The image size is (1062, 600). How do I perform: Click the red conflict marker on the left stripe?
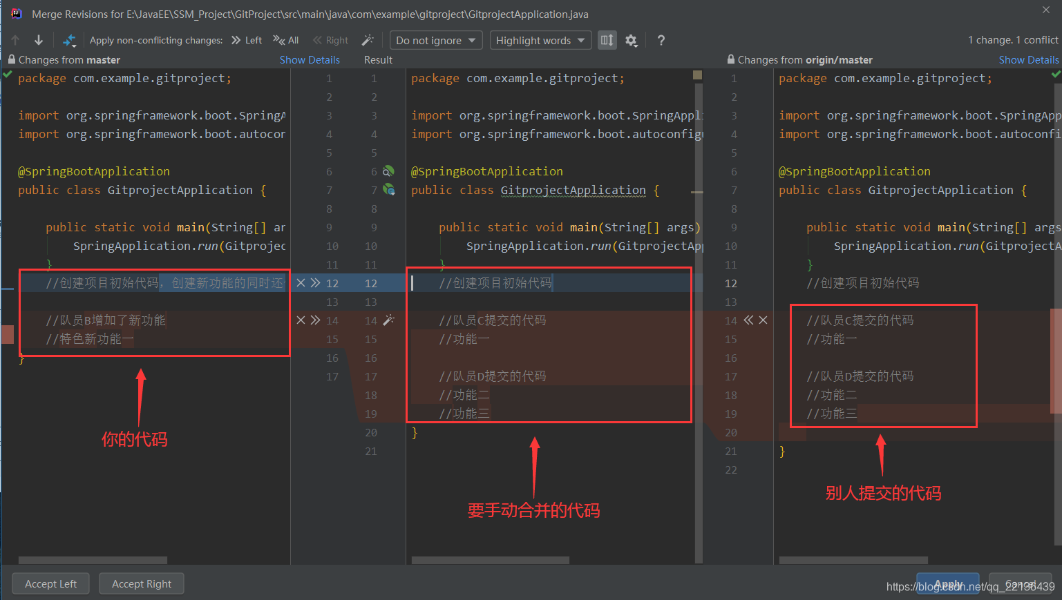[7, 334]
